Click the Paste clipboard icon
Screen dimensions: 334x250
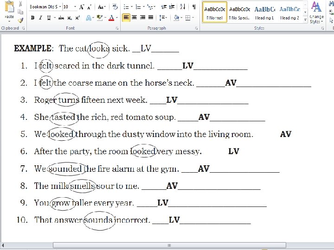click(x=9, y=7)
